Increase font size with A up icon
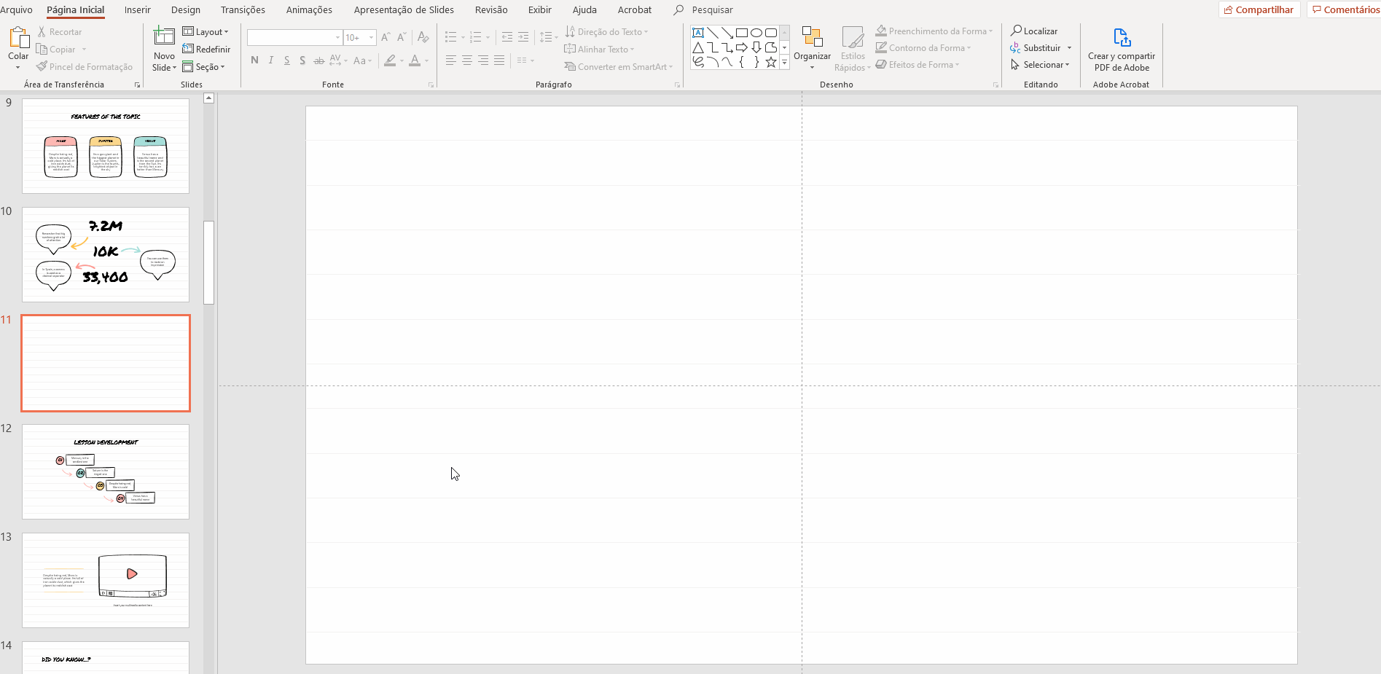 pyautogui.click(x=386, y=37)
